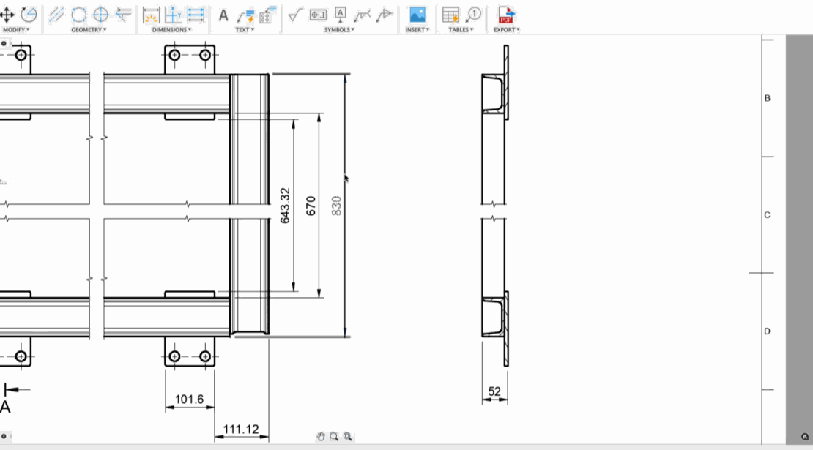The height and width of the screenshot is (450, 813).
Task: Select the 111.12 dimension value
Action: 240,430
